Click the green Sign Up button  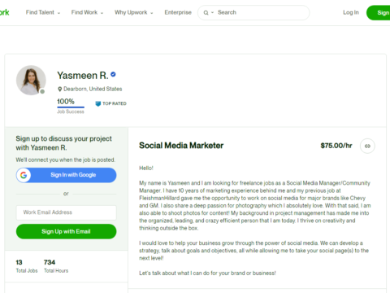379,12
